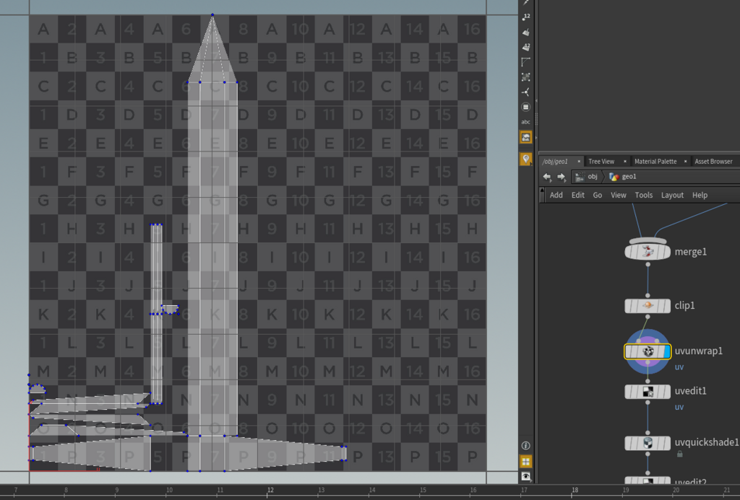Viewport: 740px width, 500px height.
Task: Switch to the Asset Browser tab
Action: 713,161
